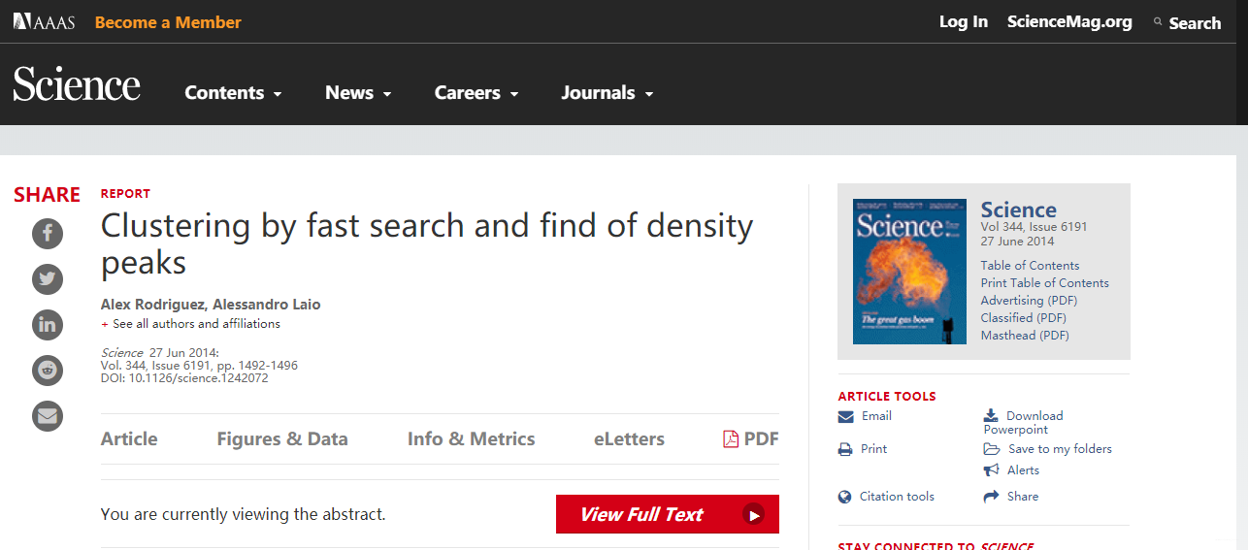Click the PDF file icon
This screenshot has width=1248, height=550.
pos(731,439)
